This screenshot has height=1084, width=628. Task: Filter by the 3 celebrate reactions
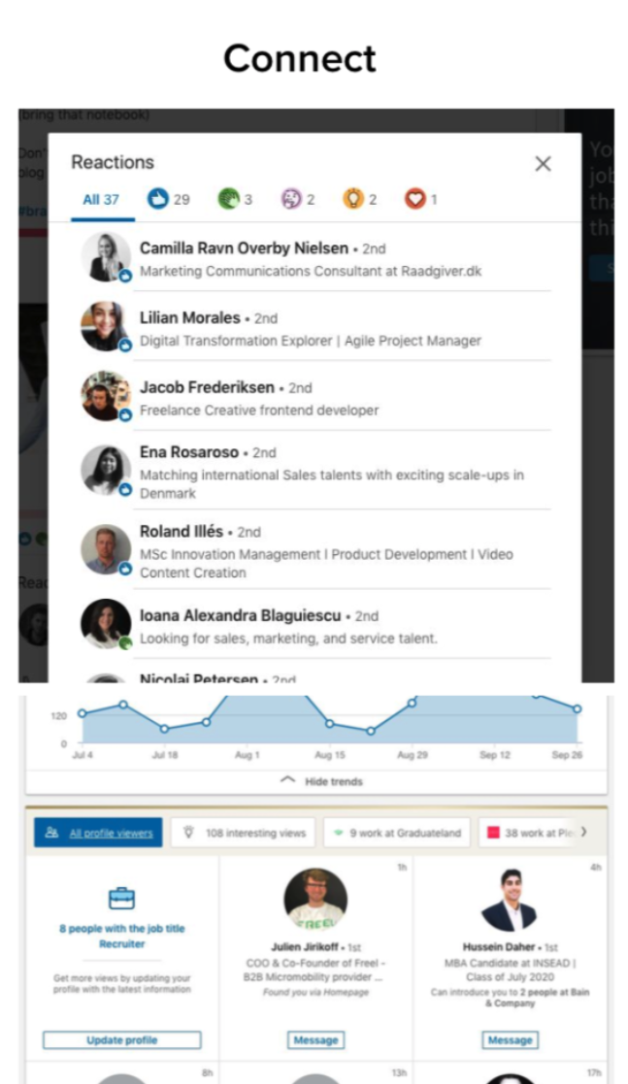point(235,199)
